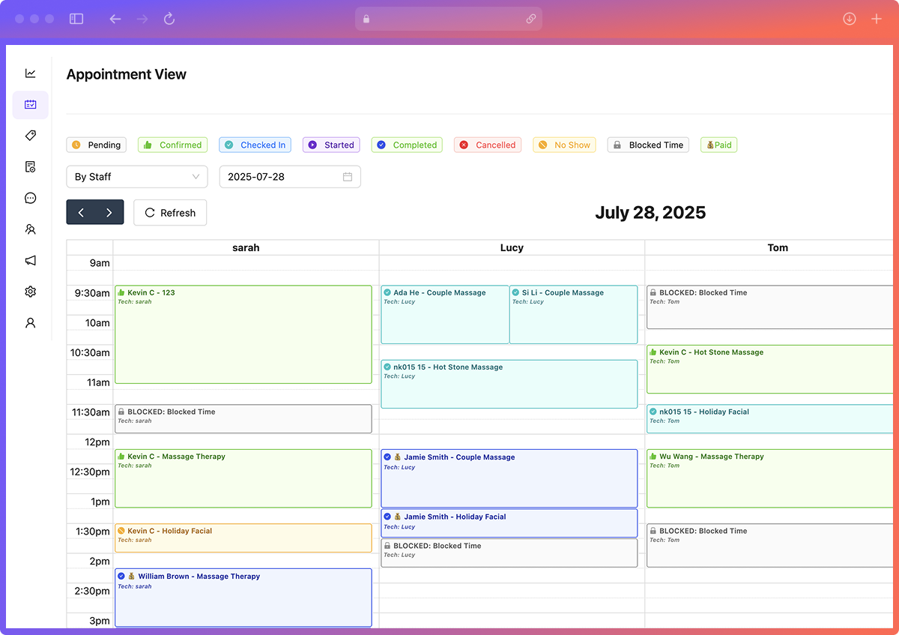Open Si Li's Couple Massage appointment

click(x=574, y=315)
